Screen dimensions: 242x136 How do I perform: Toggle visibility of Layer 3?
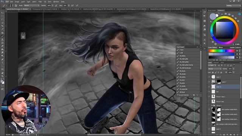click(x=209, y=77)
